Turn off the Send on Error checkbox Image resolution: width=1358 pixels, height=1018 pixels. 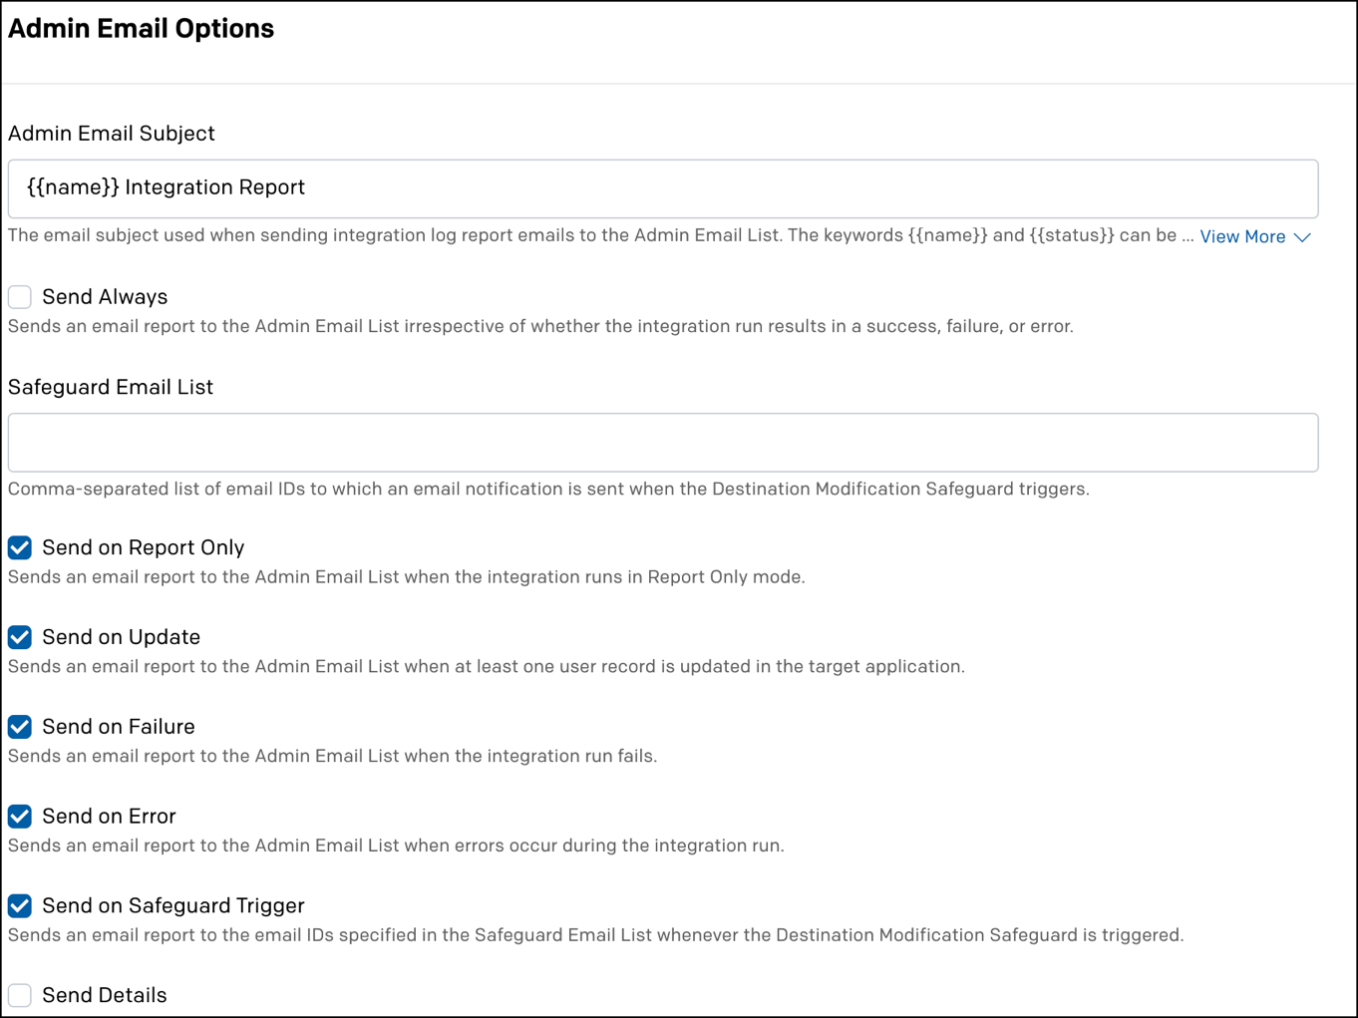click(x=20, y=817)
